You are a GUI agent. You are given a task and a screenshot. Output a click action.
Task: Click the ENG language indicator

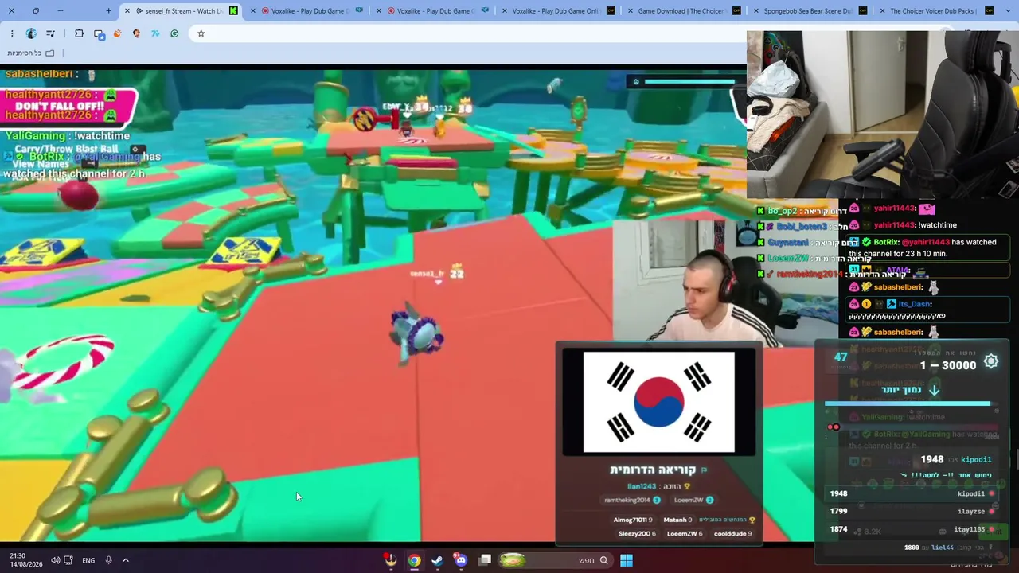coord(88,560)
